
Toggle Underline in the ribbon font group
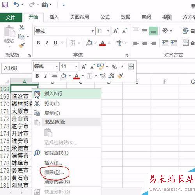(56, 43)
